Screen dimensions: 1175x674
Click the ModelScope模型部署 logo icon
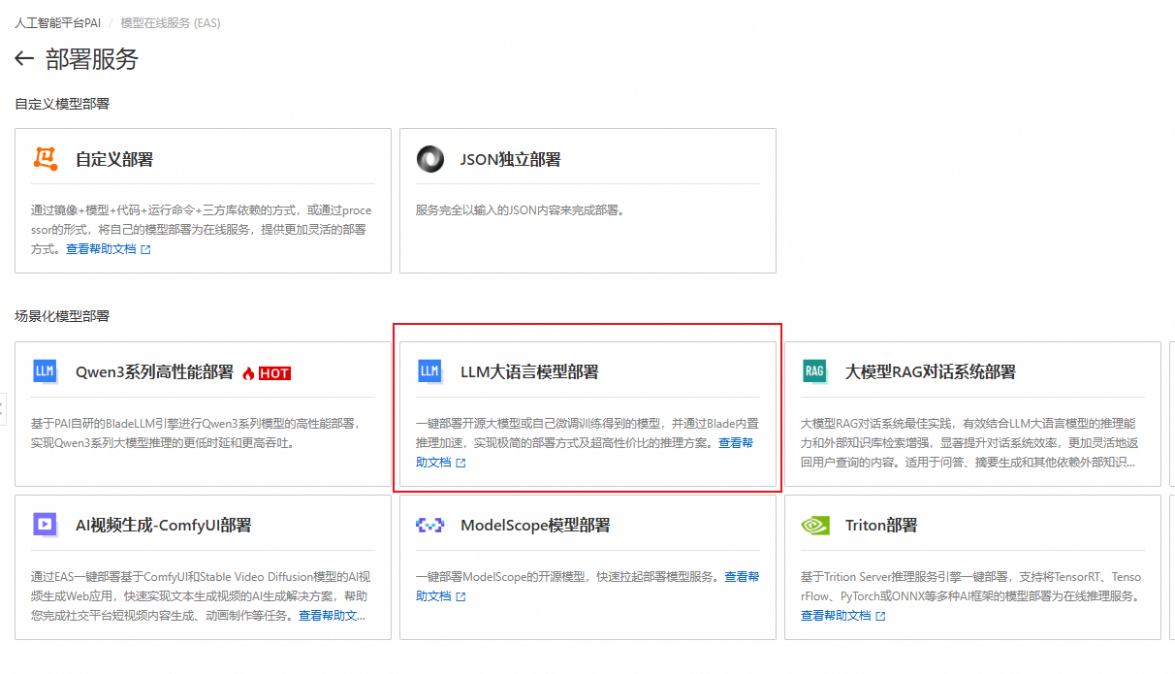click(x=429, y=525)
